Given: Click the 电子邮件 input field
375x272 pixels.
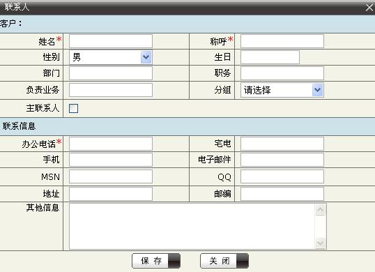Looking at the screenshot, I should pos(282,160).
